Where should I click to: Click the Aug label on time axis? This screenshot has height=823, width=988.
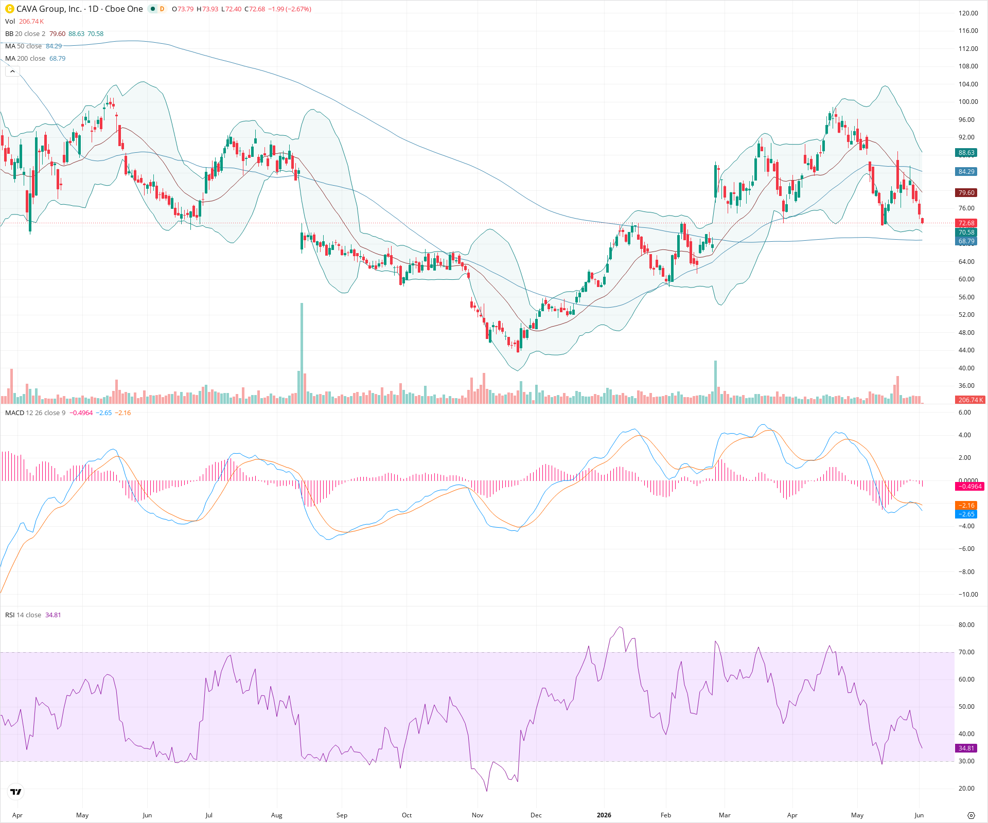pos(277,815)
